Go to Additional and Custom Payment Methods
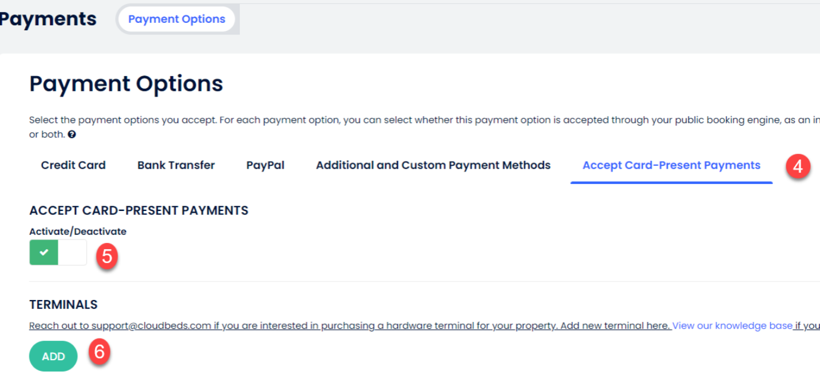This screenshot has width=820, height=375. tap(433, 165)
